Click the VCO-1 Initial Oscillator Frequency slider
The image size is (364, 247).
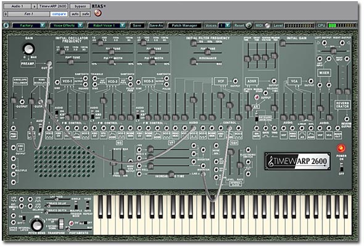tap(62, 52)
